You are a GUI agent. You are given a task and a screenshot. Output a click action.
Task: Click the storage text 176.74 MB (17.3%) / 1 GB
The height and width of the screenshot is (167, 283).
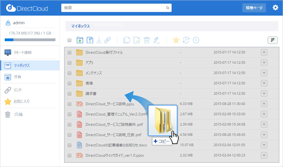[30, 33]
